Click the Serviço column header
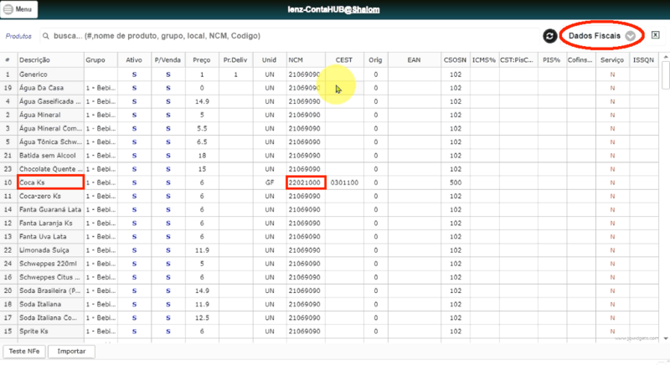This screenshot has height=365, width=670. coord(612,60)
